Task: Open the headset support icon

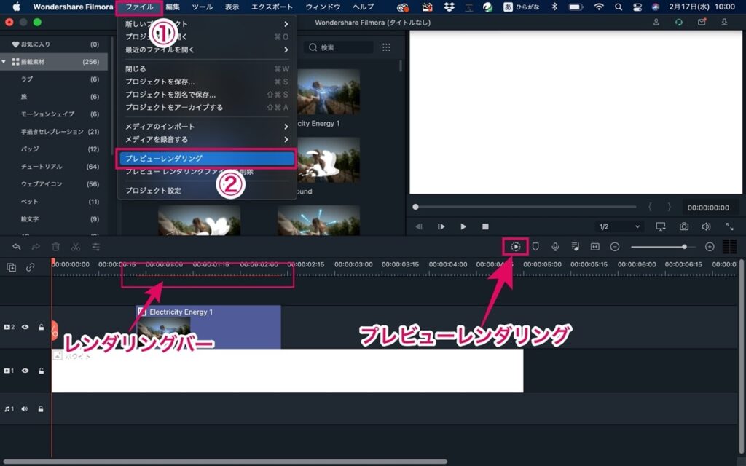Action: (679, 23)
